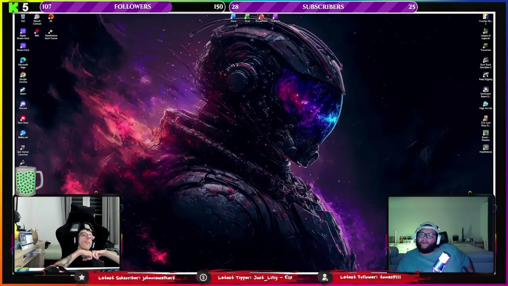Select the PowerPoint desktop shortcut
This screenshot has height=286, width=508.
[261, 18]
